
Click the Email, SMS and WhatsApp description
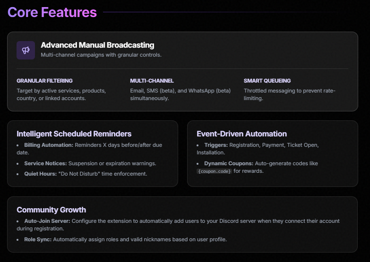(x=180, y=94)
